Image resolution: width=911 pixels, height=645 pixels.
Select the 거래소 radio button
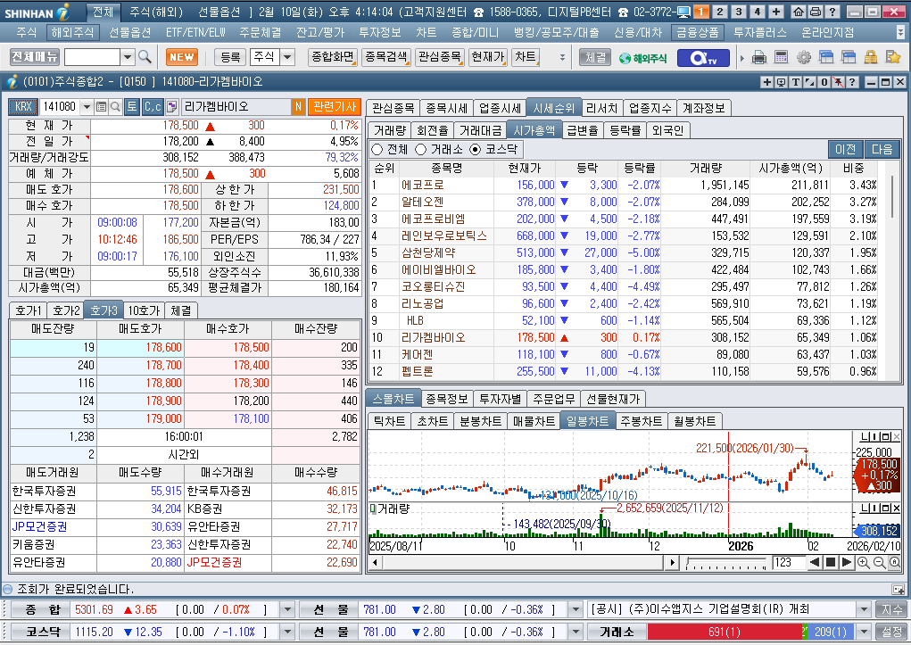click(x=420, y=149)
